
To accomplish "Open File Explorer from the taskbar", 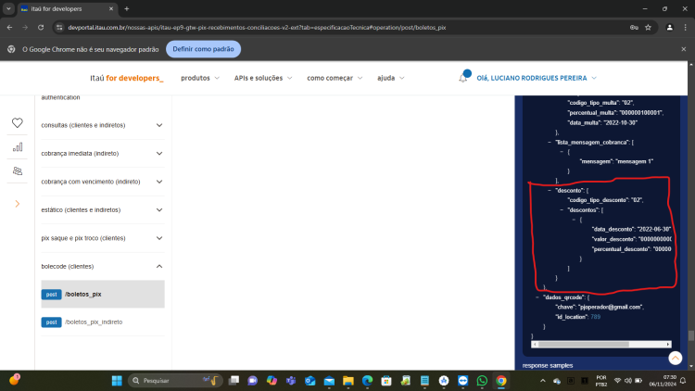I will pyautogui.click(x=347, y=381).
